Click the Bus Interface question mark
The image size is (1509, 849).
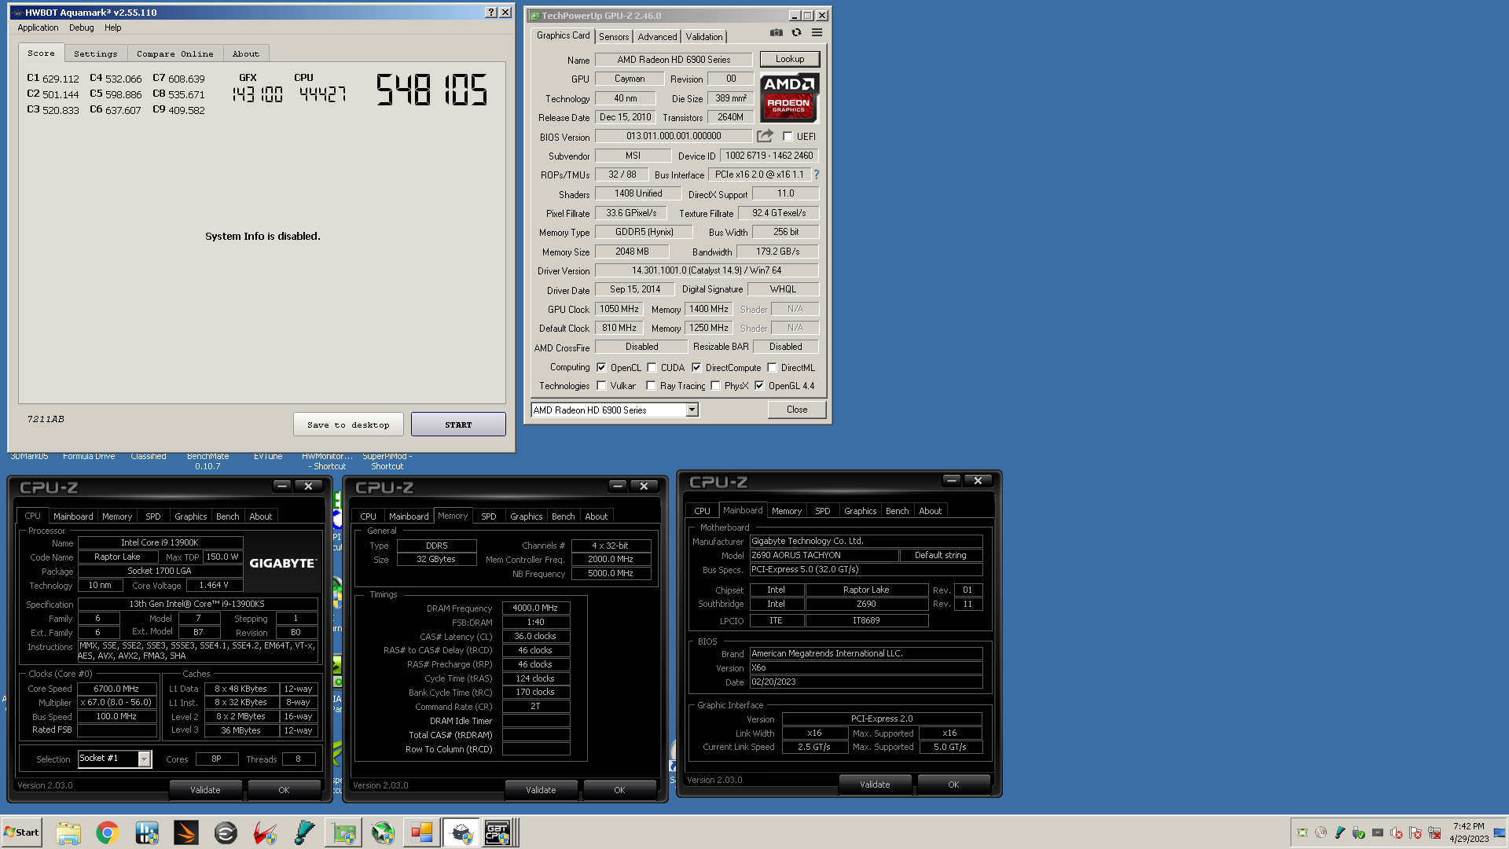point(816,175)
